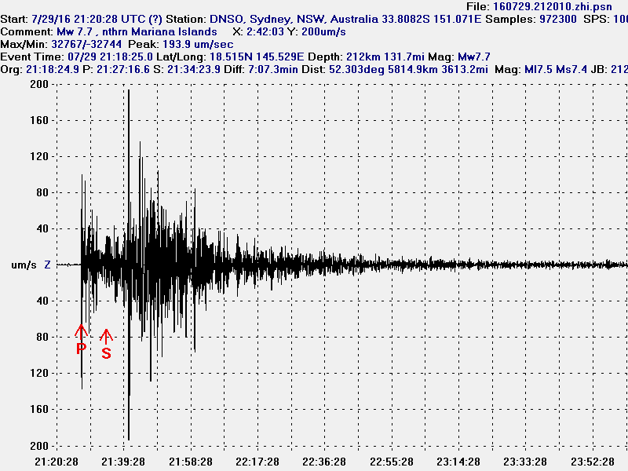The image size is (628, 471).
Task: Click the 200 label at the bottom of the amplitude axis
Action: pos(39,446)
